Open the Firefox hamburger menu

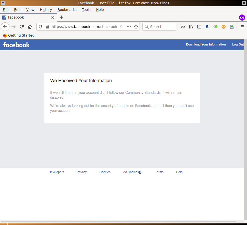click(x=242, y=27)
